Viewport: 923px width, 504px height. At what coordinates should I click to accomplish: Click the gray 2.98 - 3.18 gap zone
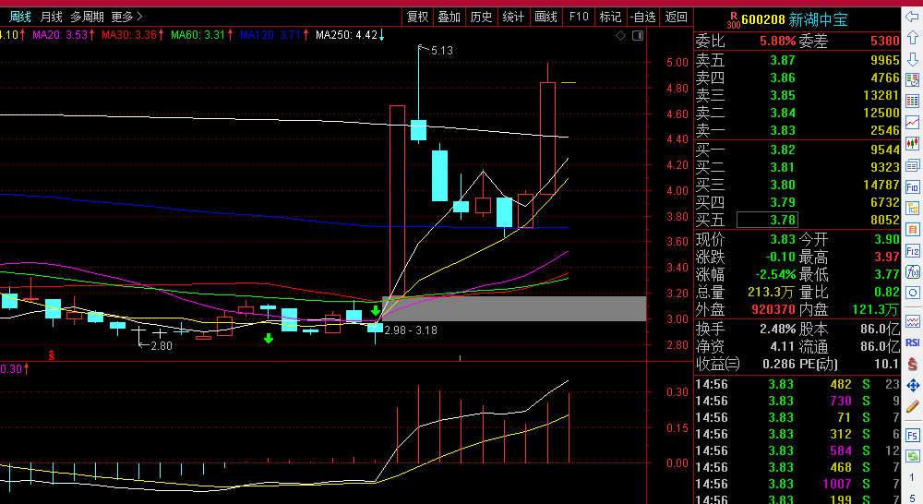click(x=514, y=308)
